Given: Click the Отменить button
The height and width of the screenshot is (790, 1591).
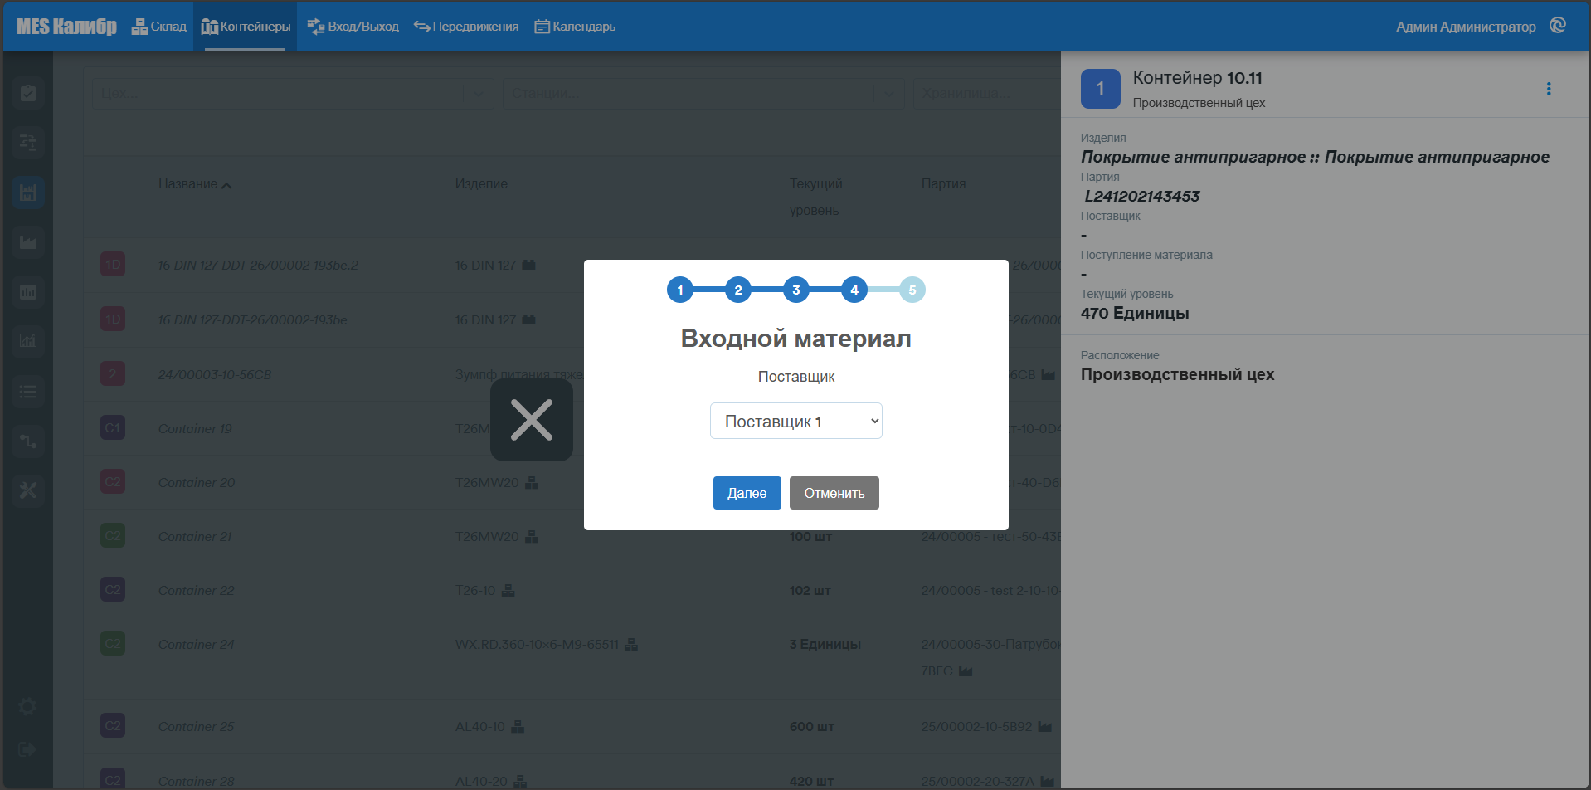Looking at the screenshot, I should click(834, 493).
